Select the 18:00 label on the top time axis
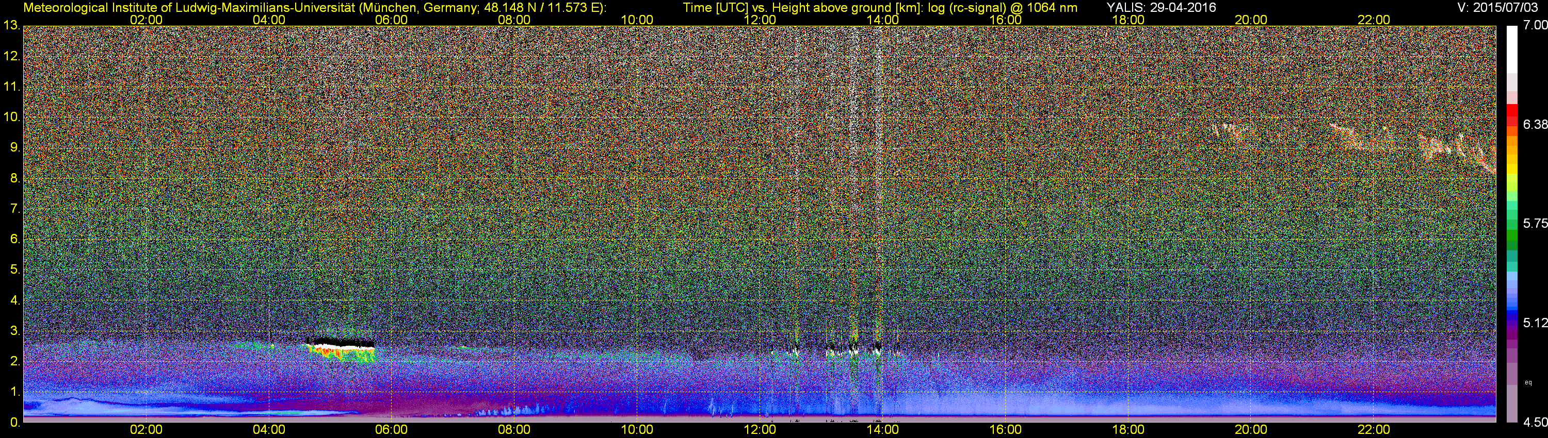 coord(1128,20)
